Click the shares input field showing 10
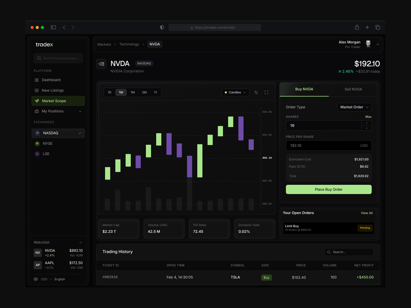The height and width of the screenshot is (308, 411). (324, 126)
